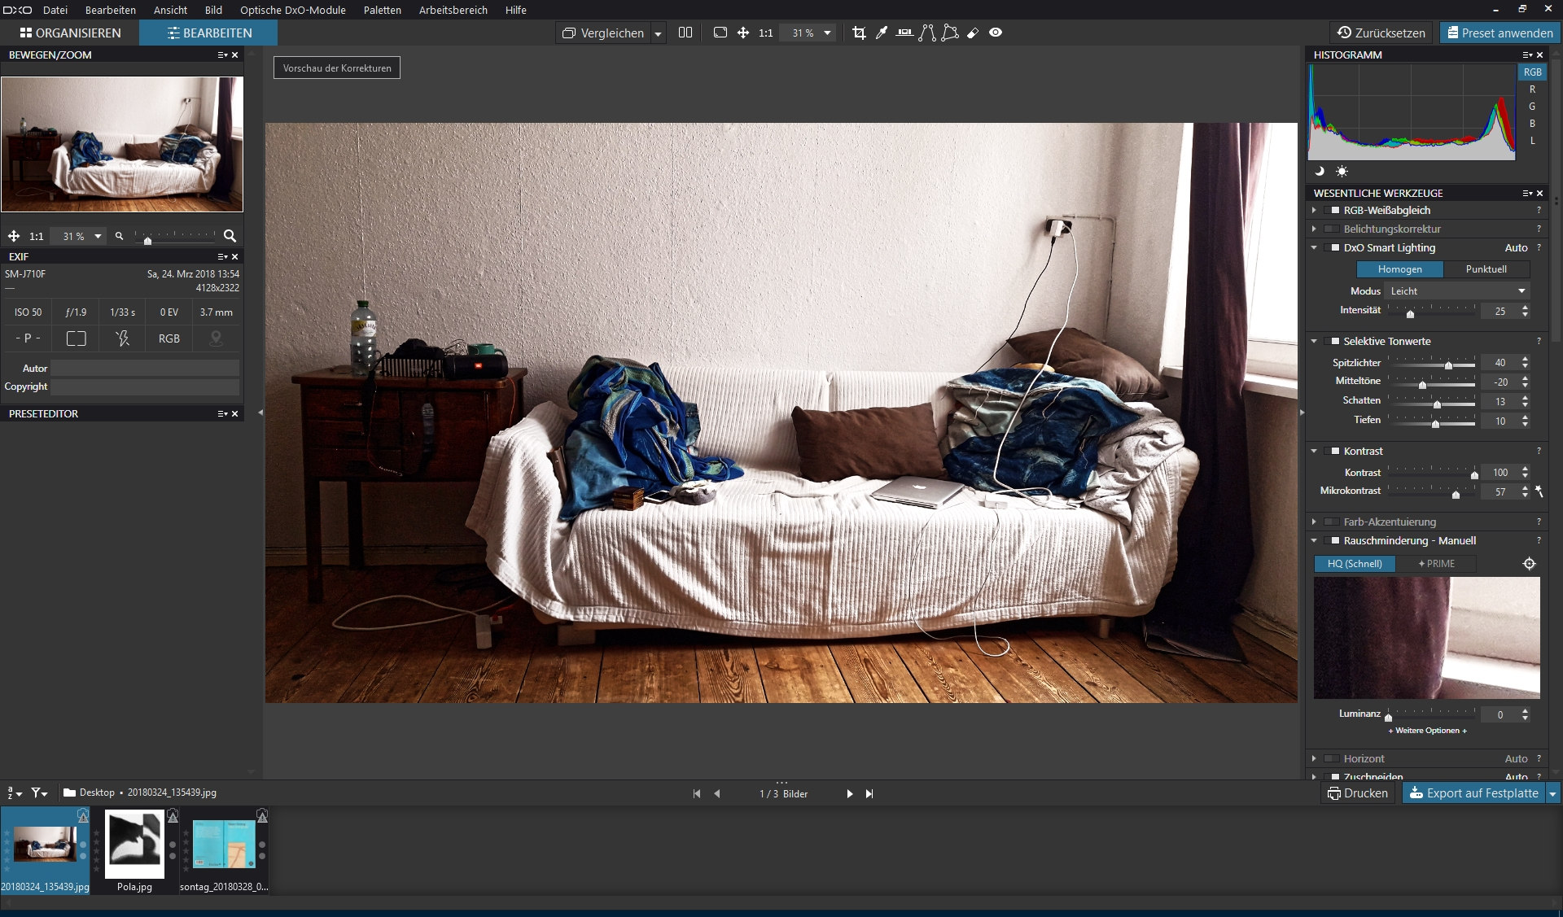Toggle side-by-side split view icon
The width and height of the screenshot is (1563, 917).
tap(685, 33)
